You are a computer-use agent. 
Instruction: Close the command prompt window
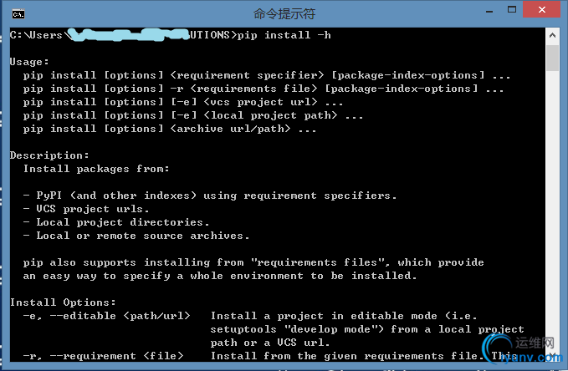541,9
